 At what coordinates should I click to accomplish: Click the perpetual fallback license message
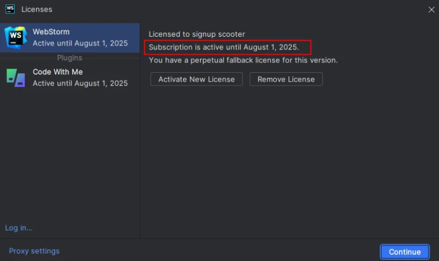243,61
